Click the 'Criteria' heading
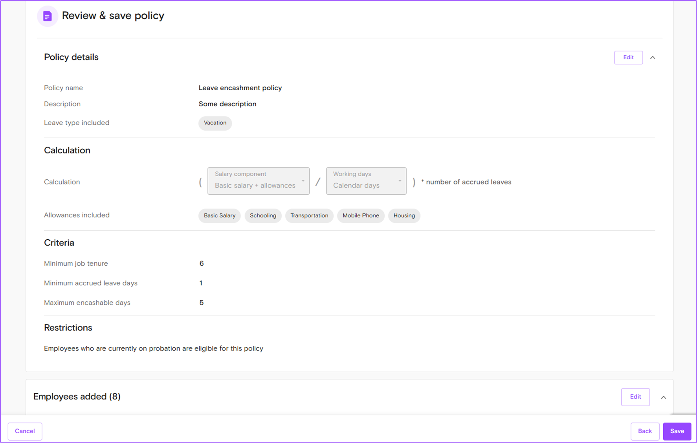Image resolution: width=697 pixels, height=443 pixels. [x=59, y=242]
